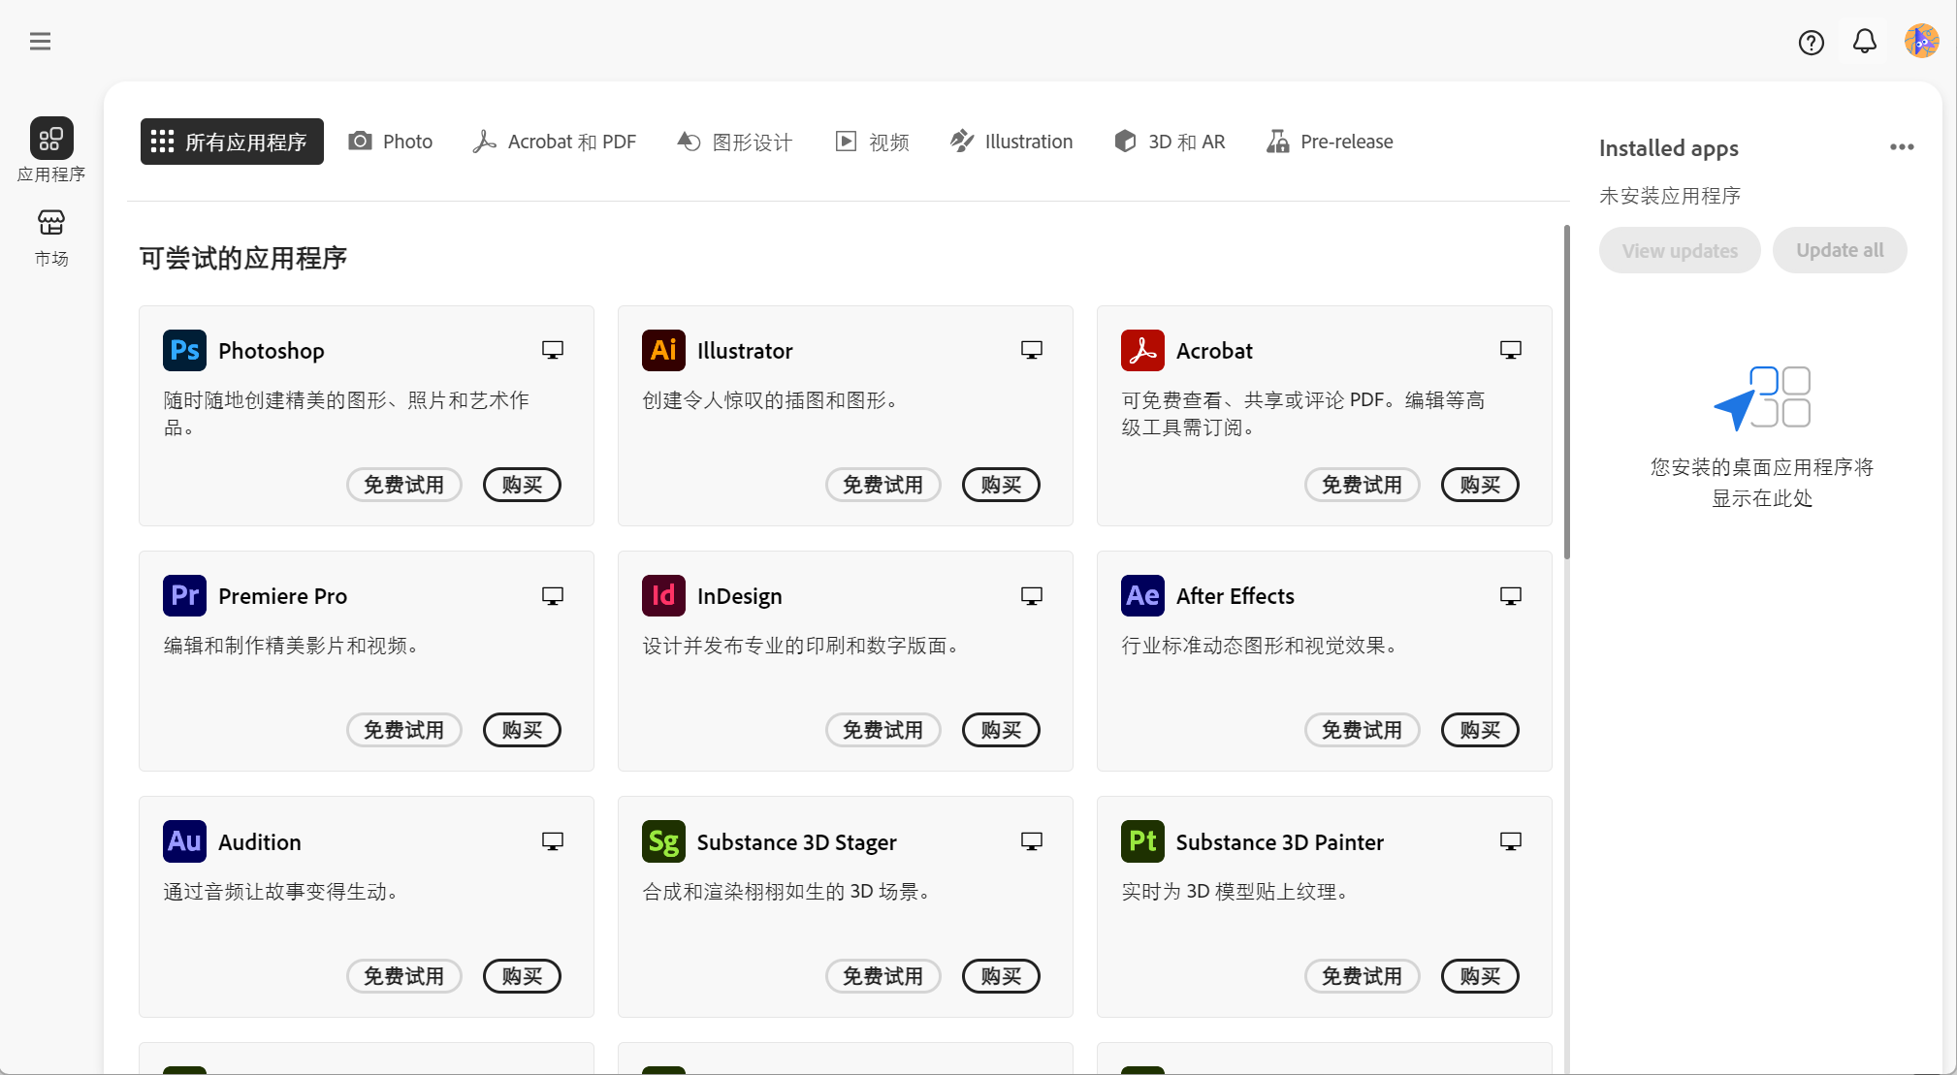This screenshot has width=1957, height=1075.
Task: Switch to the Illustration tab
Action: [1011, 142]
